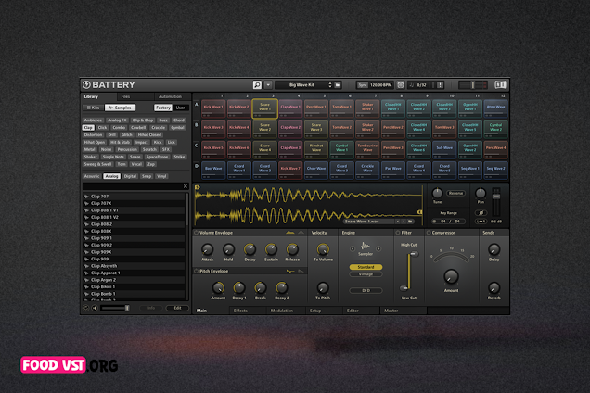Click the Attack knob
The image size is (590, 393).
[x=207, y=249]
